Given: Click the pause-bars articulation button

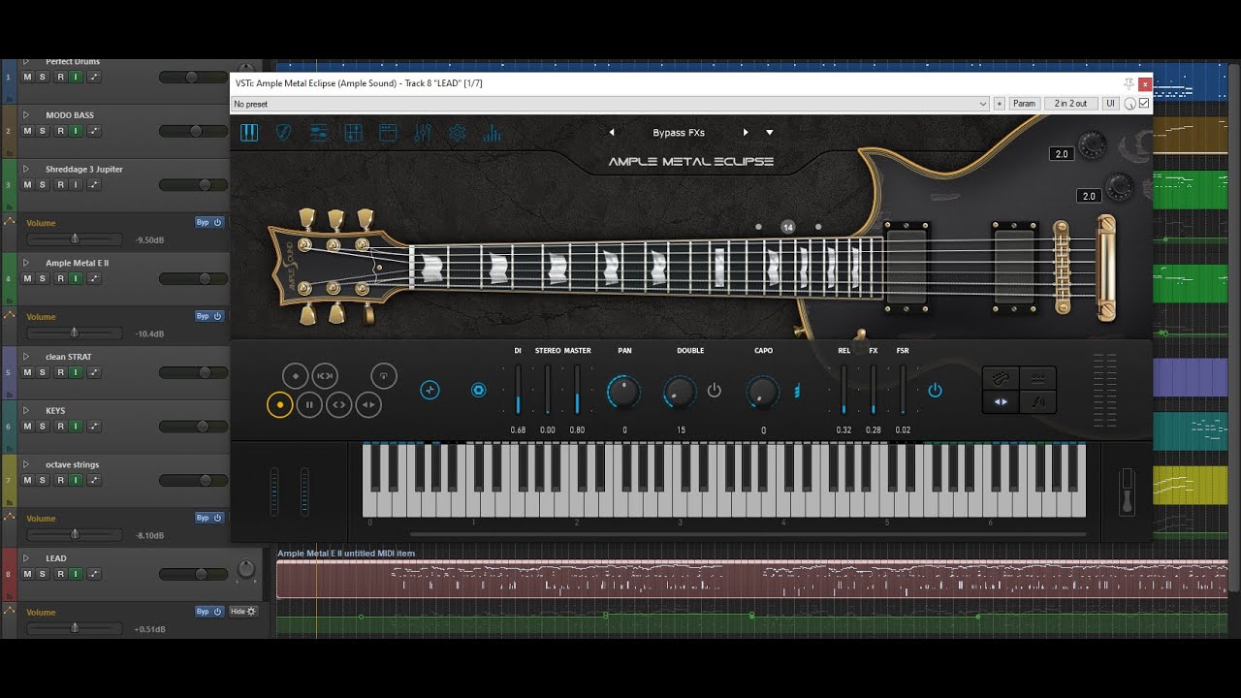Looking at the screenshot, I should (309, 404).
